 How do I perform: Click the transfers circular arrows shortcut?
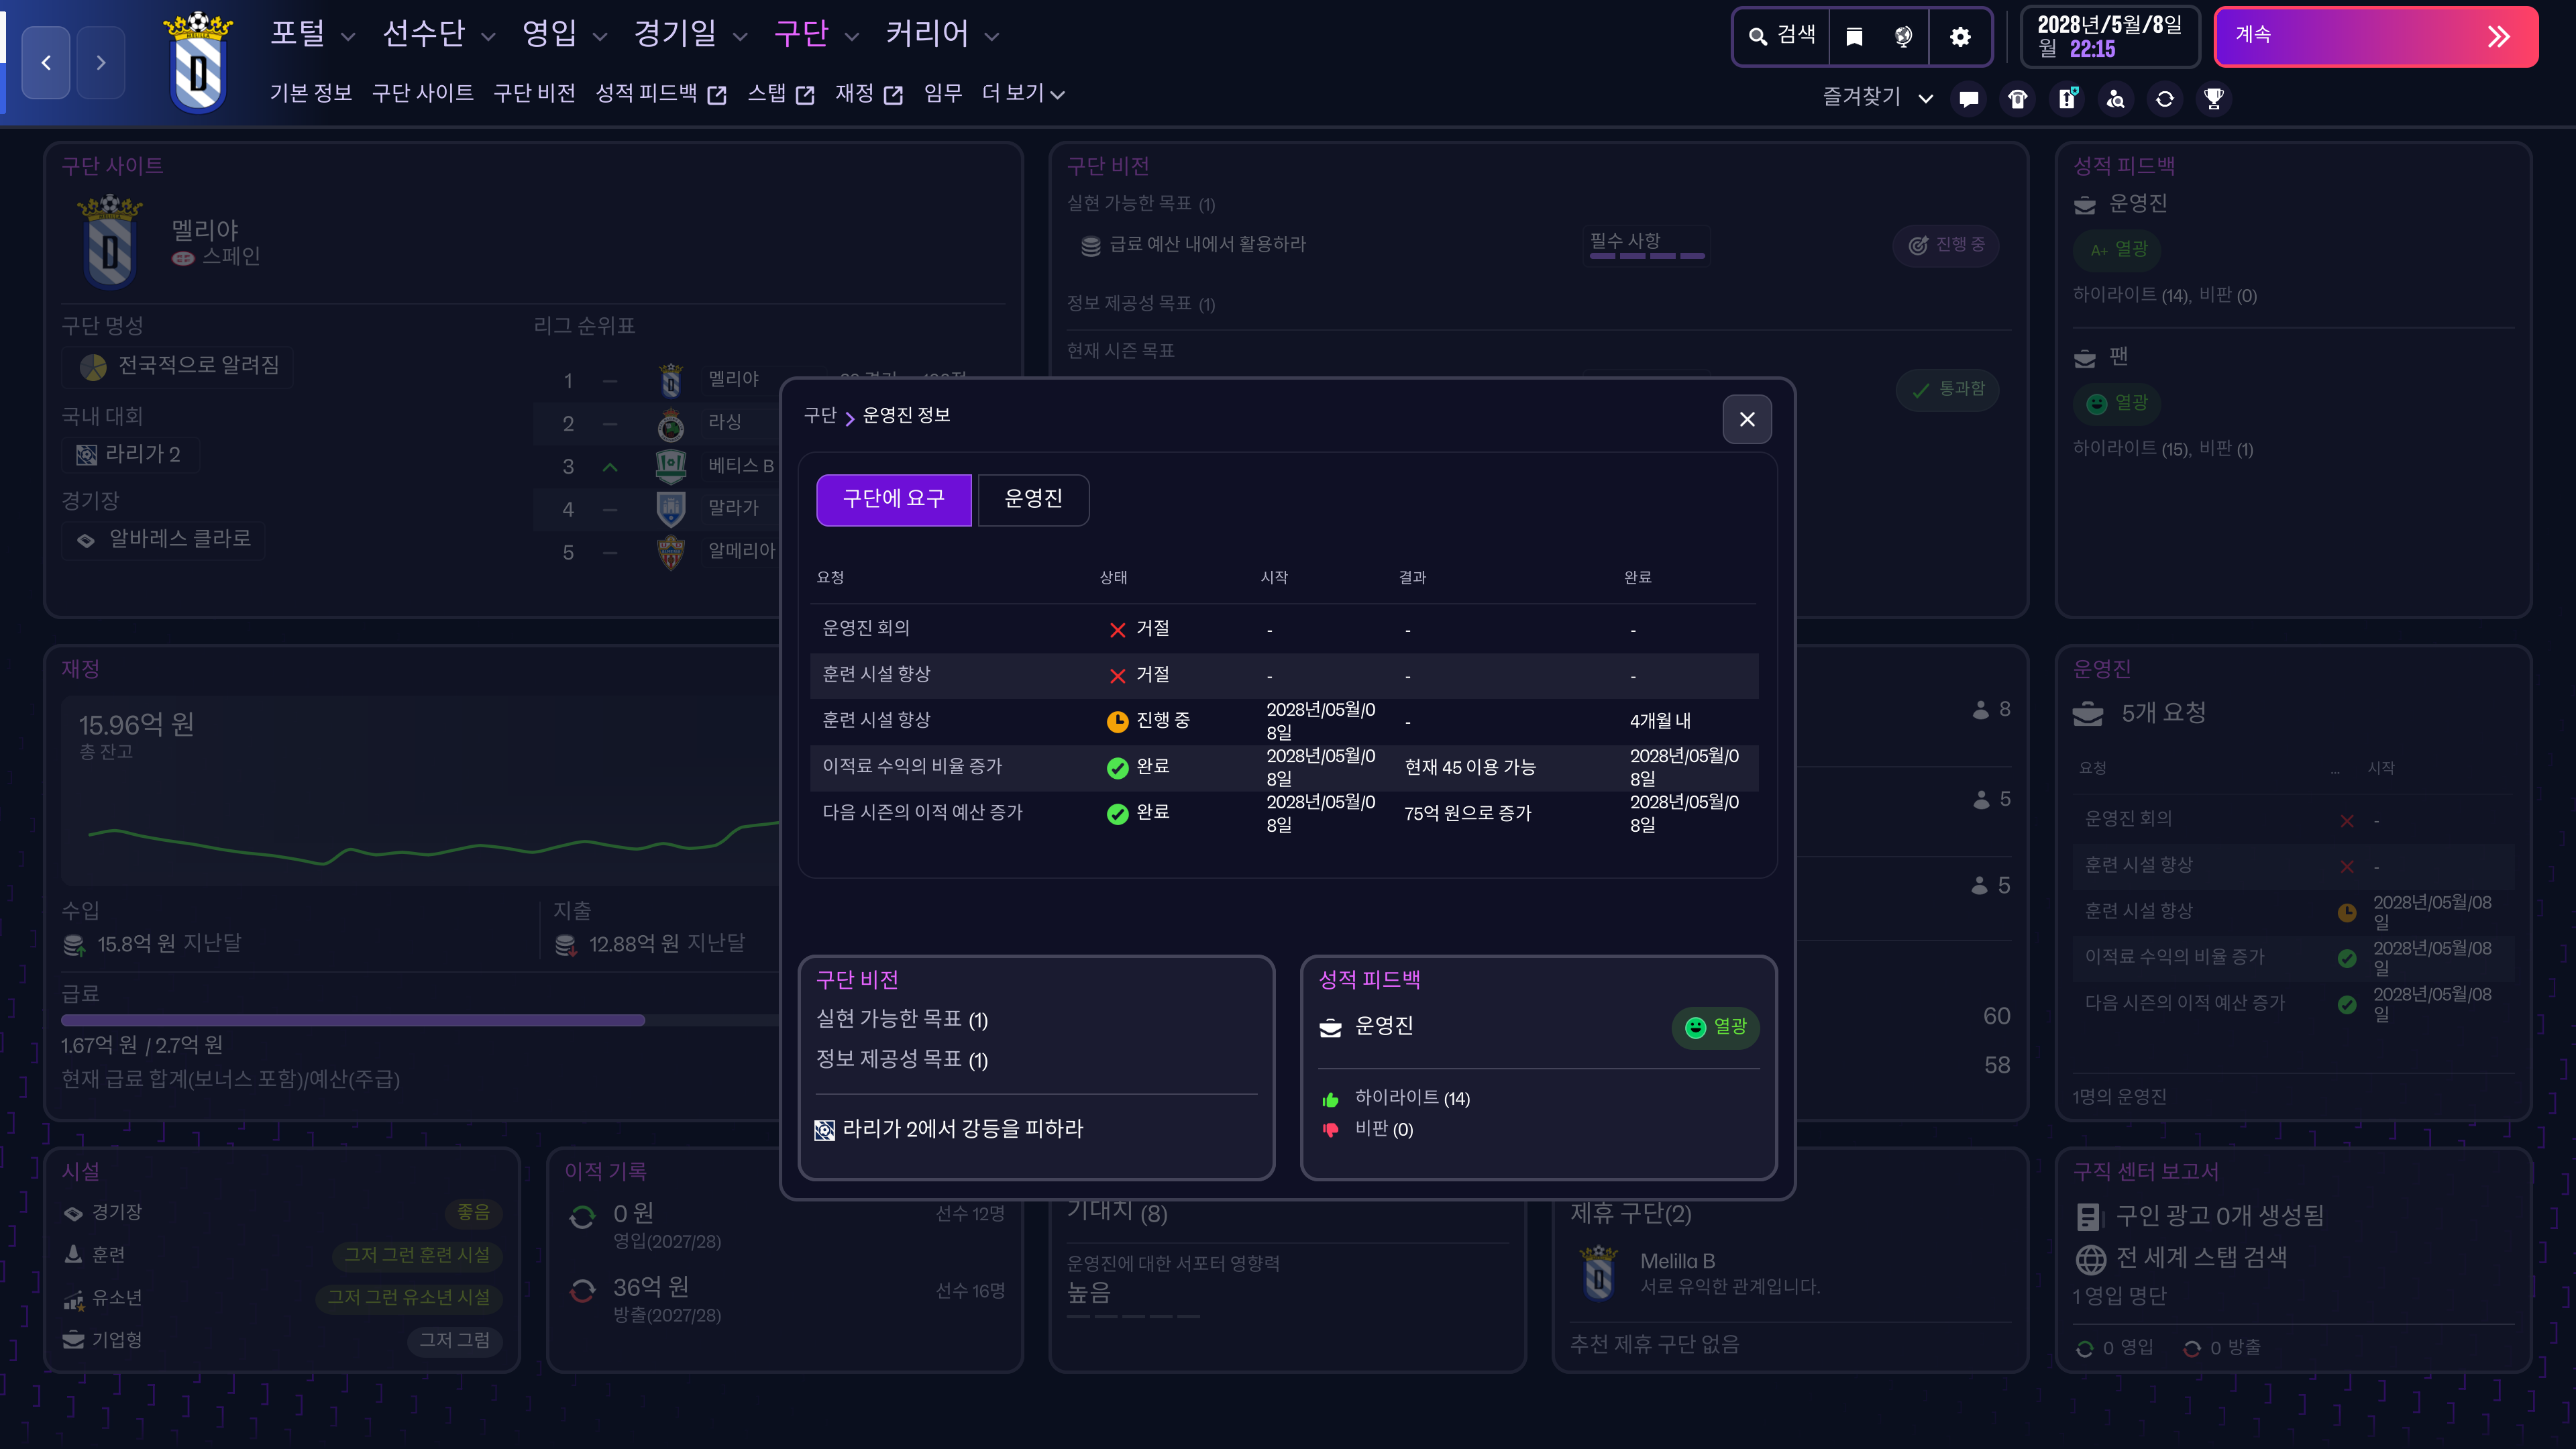pos(2165,99)
